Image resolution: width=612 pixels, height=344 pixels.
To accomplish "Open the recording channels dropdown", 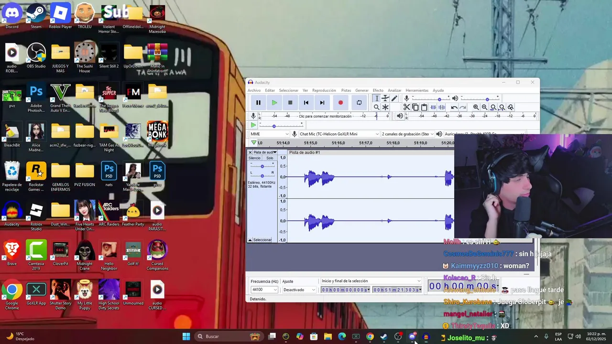I will (407, 134).
